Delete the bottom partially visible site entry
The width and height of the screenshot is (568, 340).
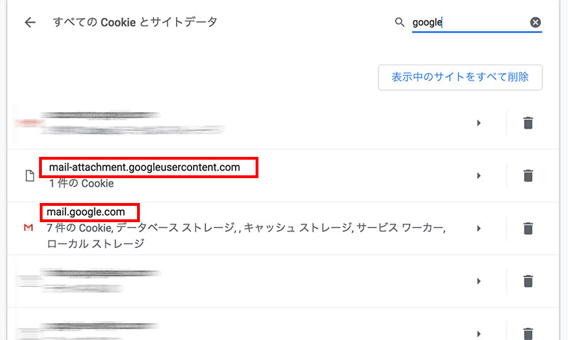[x=528, y=331]
